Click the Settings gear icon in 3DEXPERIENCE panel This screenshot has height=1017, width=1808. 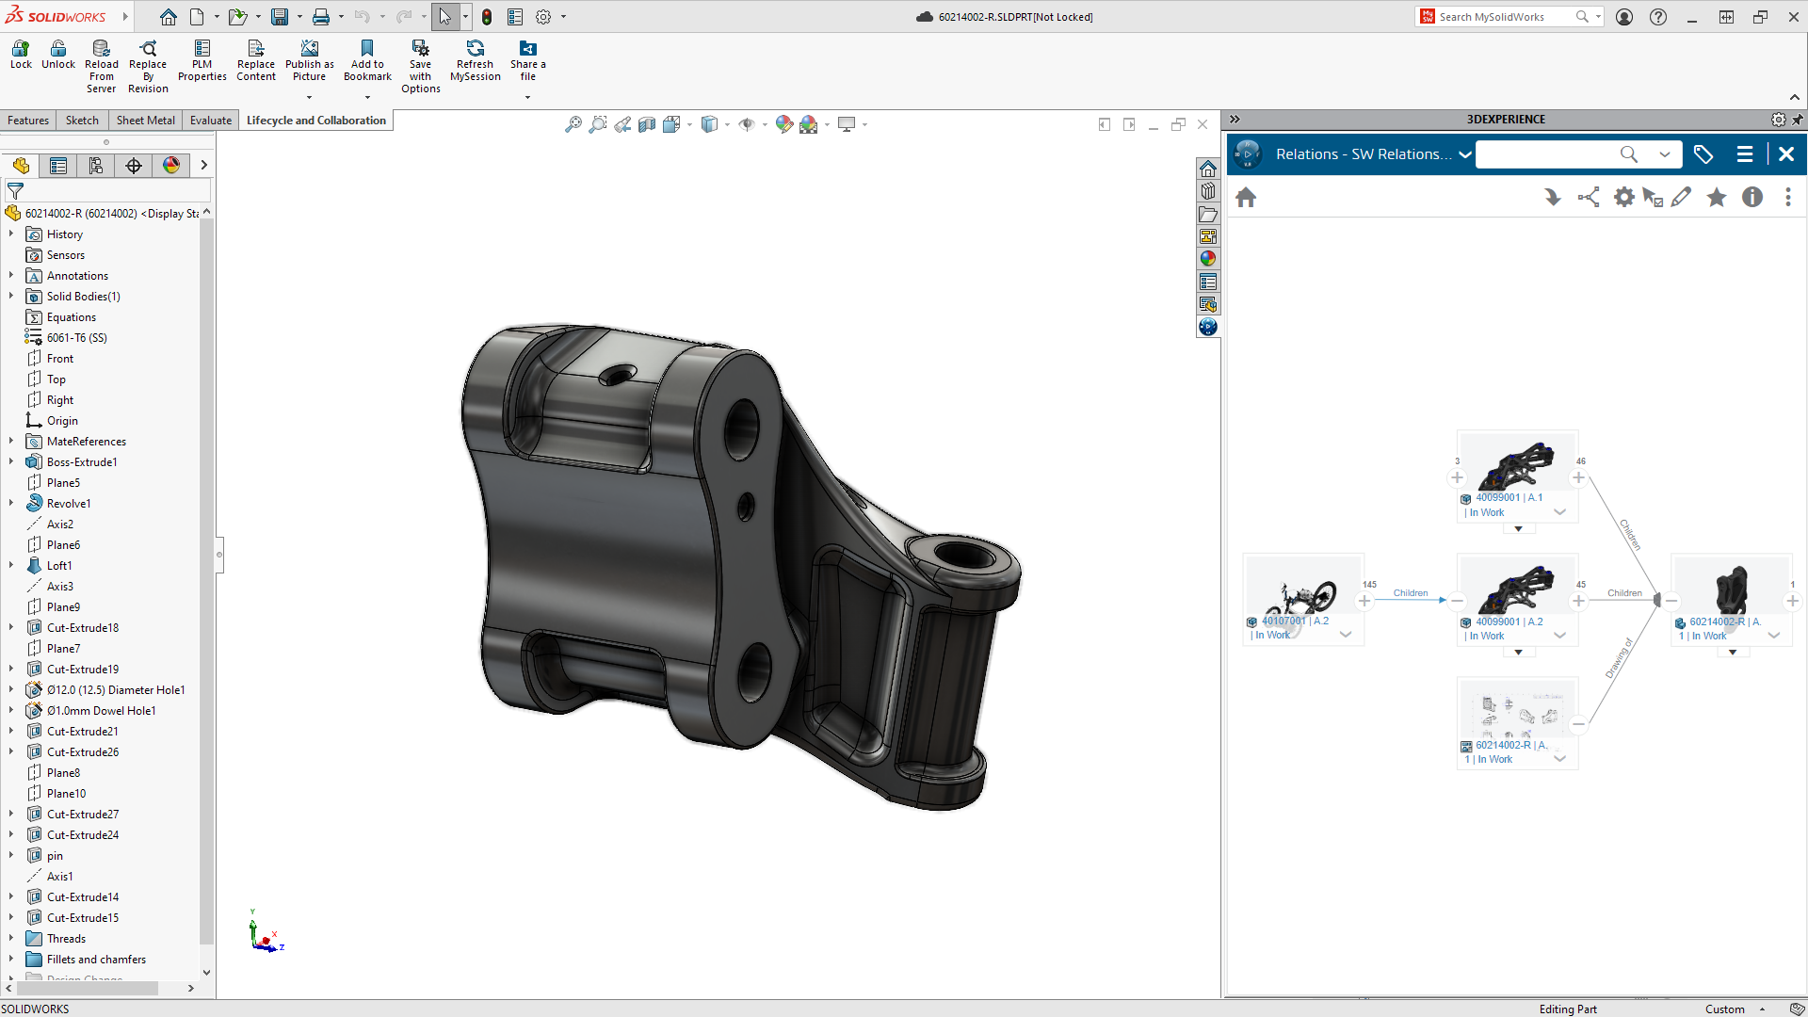tap(1623, 198)
